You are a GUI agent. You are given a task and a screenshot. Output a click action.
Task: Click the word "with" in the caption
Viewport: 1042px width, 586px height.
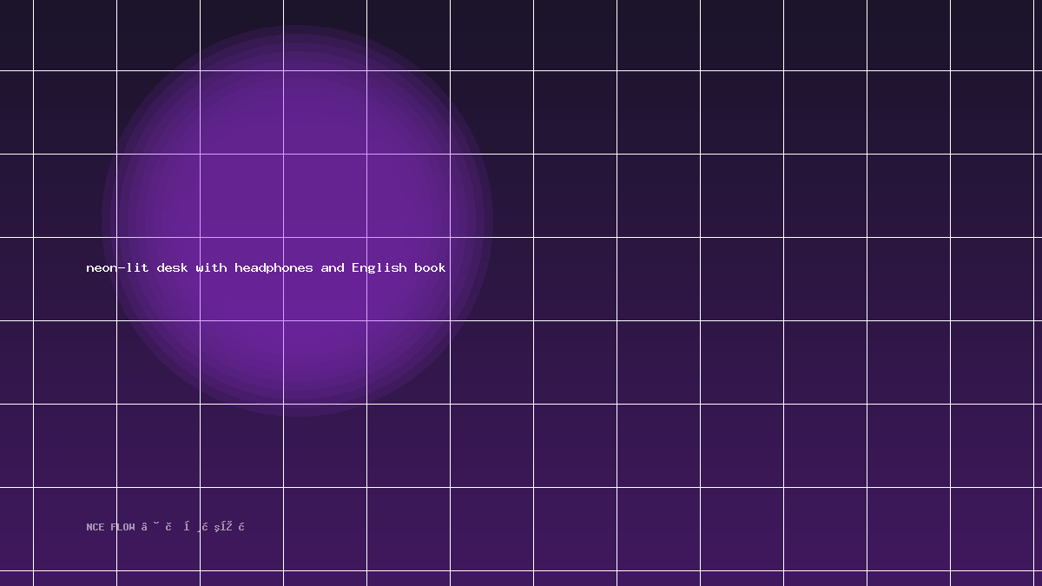pyautogui.click(x=211, y=267)
